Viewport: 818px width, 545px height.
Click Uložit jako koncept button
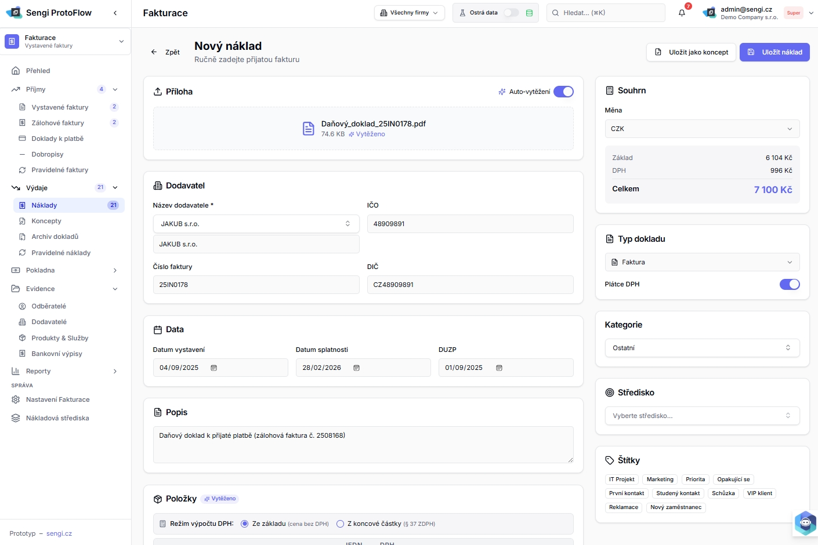[692, 52]
